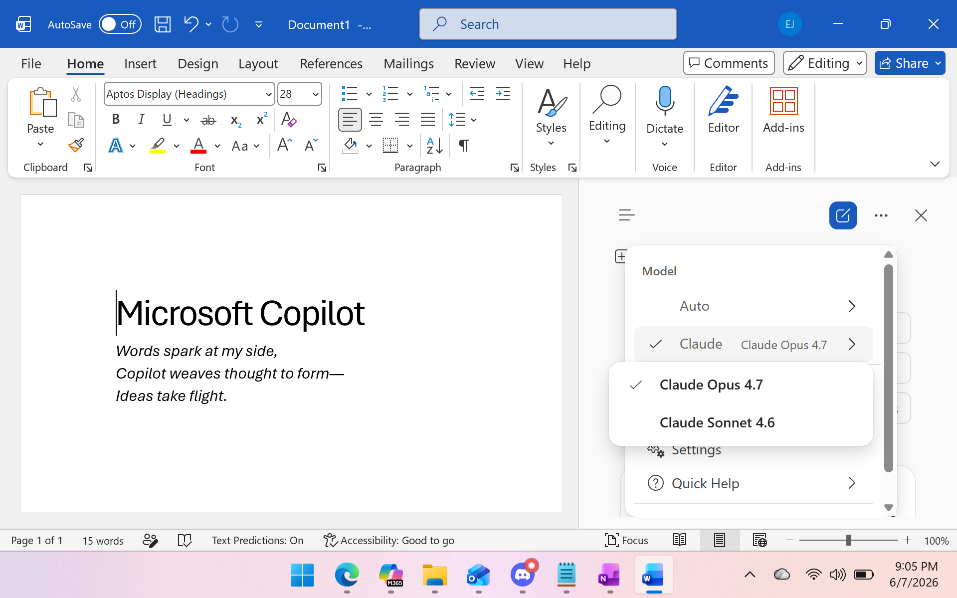Increase paragraph indent
The width and height of the screenshot is (957, 598).
(x=503, y=94)
